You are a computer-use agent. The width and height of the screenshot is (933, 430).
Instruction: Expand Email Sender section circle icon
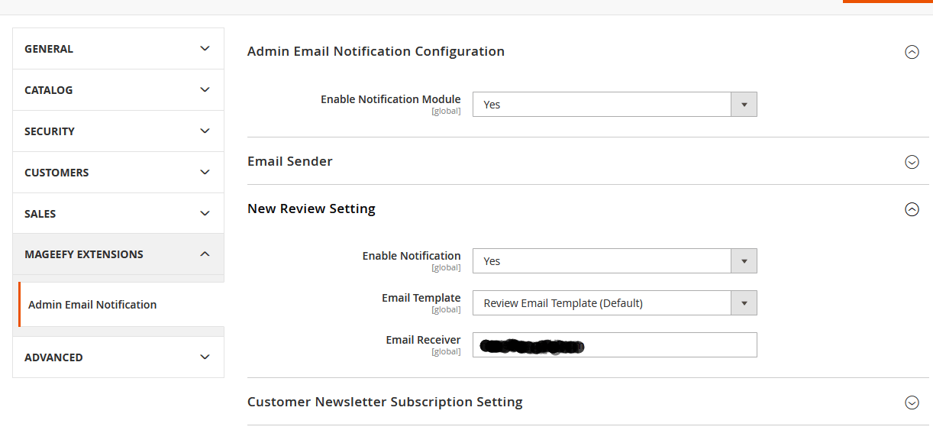[x=911, y=162]
